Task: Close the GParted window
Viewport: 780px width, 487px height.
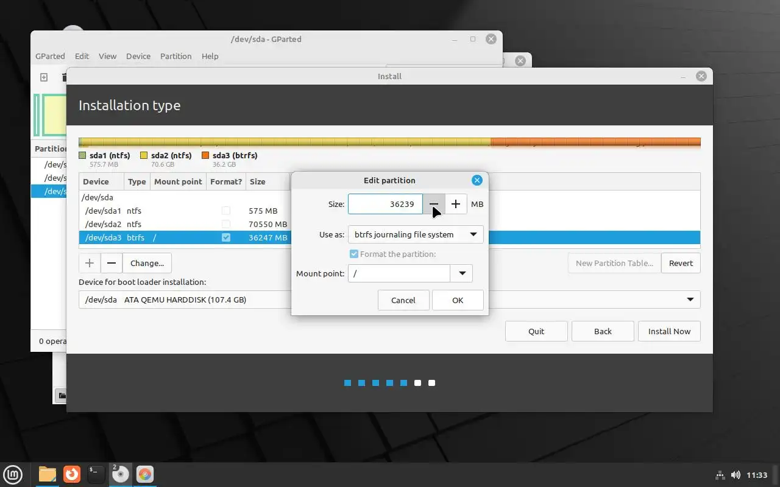Action: tap(491, 39)
